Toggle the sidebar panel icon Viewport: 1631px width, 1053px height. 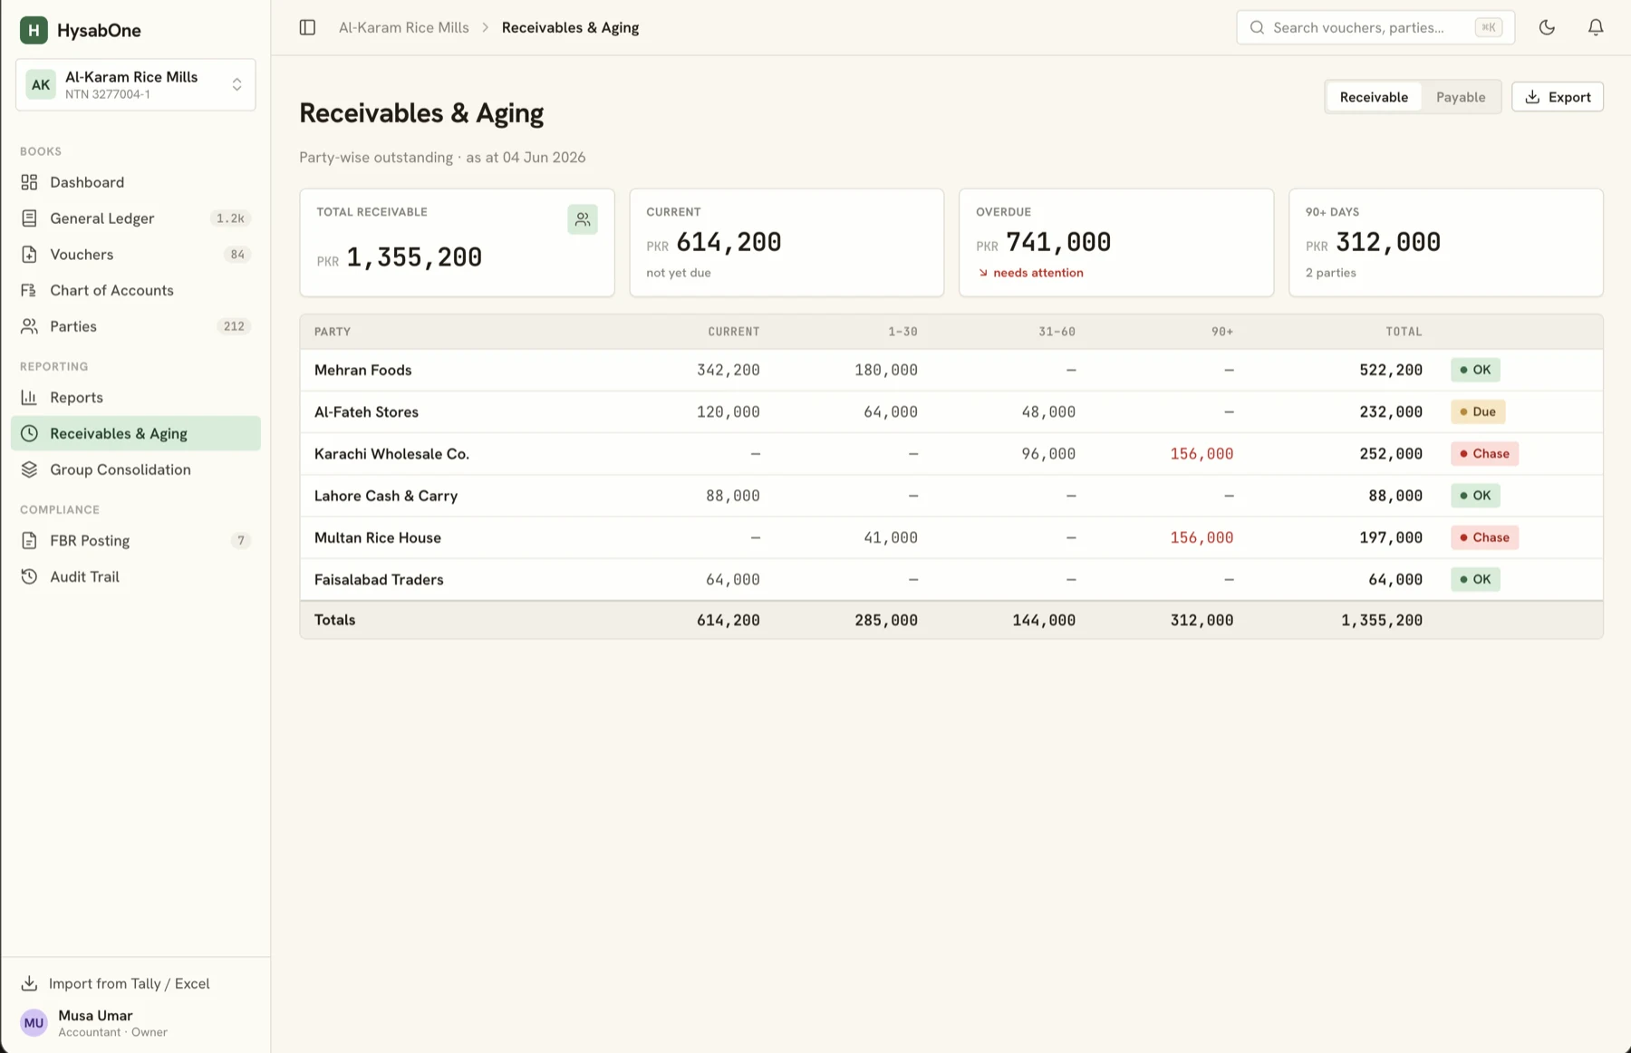pyautogui.click(x=307, y=27)
